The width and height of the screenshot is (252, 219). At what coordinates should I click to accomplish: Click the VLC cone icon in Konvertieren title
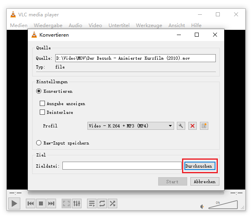[x=34, y=35]
